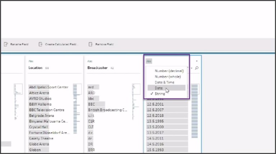Click the highlighted Abc type icon in date column
This screenshot has height=154, width=276.
tap(149, 61)
